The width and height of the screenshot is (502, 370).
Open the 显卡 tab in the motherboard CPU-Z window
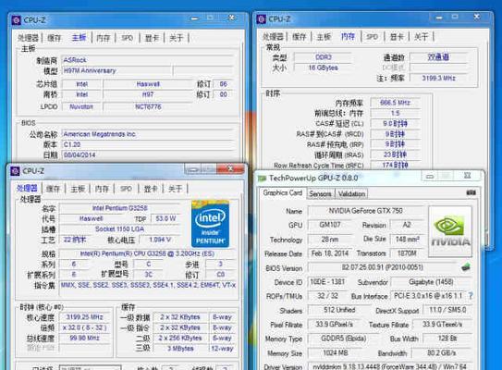(x=152, y=38)
